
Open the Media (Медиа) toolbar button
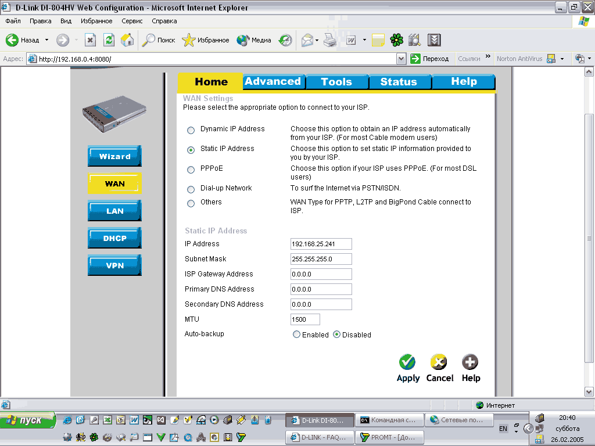click(253, 40)
